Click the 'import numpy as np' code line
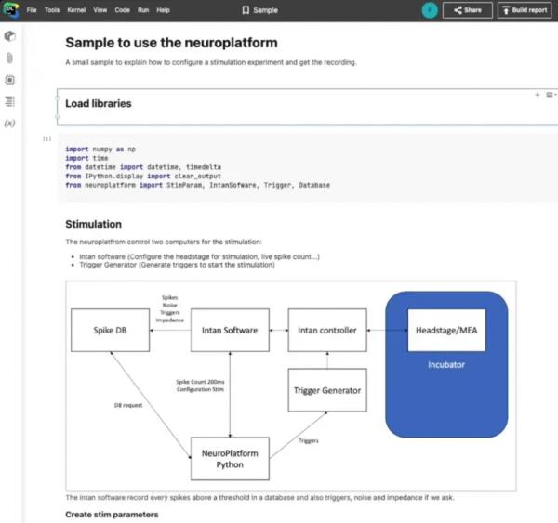The width and height of the screenshot is (558, 523). tap(100, 150)
